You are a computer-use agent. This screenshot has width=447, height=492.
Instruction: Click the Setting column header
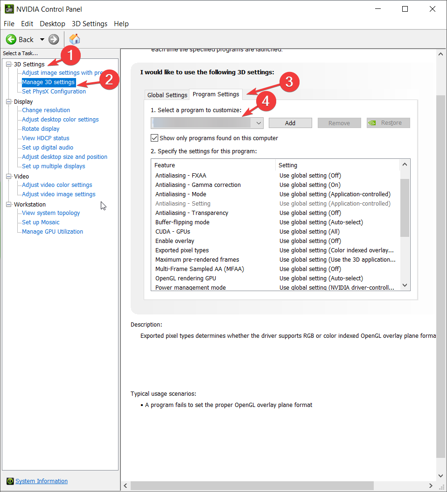point(338,165)
